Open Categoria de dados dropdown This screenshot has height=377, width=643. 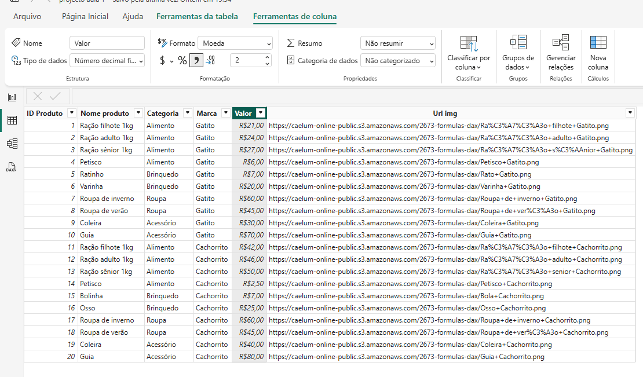398,61
